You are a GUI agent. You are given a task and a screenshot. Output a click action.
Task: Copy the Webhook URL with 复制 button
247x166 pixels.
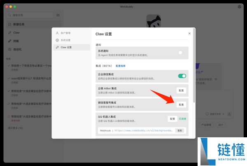(x=180, y=130)
